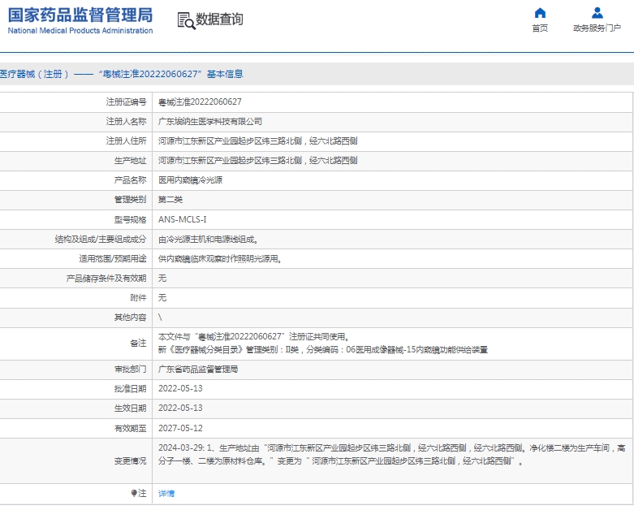Click the 国家药品监督管理局 logo

(80, 20)
